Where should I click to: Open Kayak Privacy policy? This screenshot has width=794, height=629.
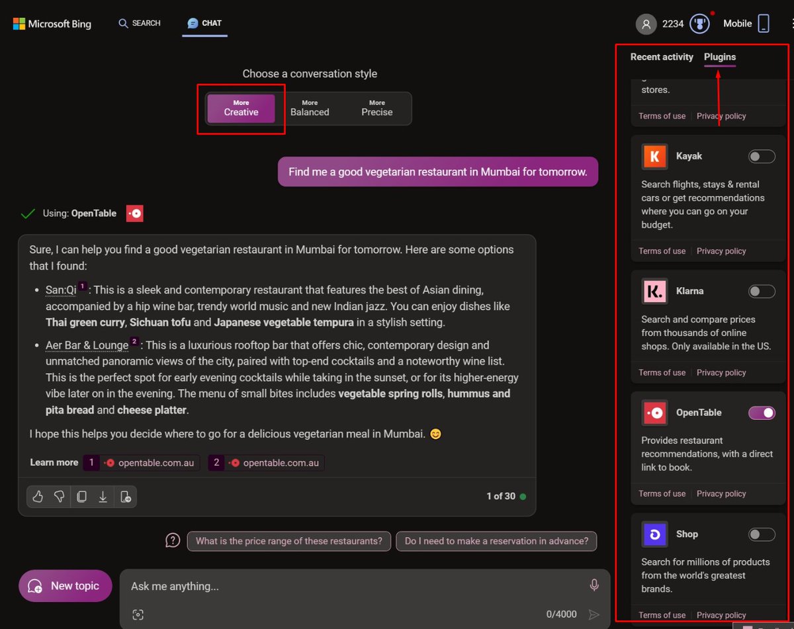tap(721, 251)
